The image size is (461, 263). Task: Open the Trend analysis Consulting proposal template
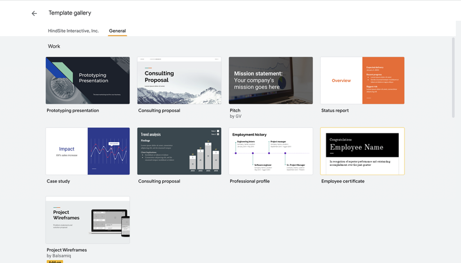(179, 151)
